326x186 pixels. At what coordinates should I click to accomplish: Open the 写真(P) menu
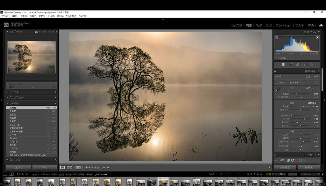pyautogui.click(x=33, y=16)
